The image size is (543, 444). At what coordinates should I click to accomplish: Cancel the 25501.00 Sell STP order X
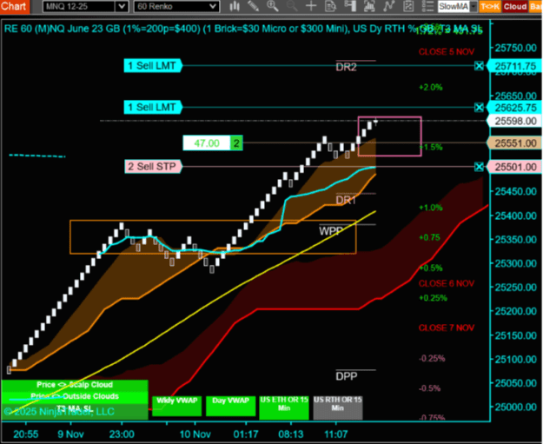point(479,167)
